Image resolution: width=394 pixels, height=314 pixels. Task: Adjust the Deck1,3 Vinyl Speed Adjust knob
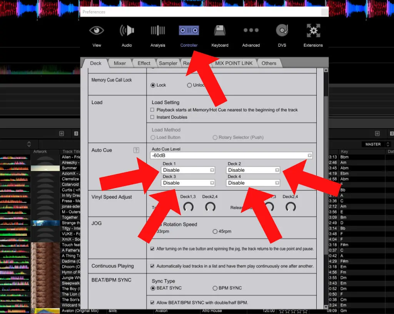pos(188,207)
